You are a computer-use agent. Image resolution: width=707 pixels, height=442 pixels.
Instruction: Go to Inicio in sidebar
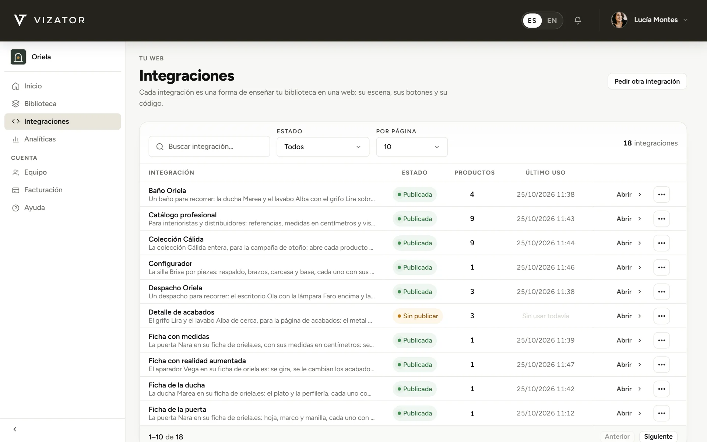(63, 86)
